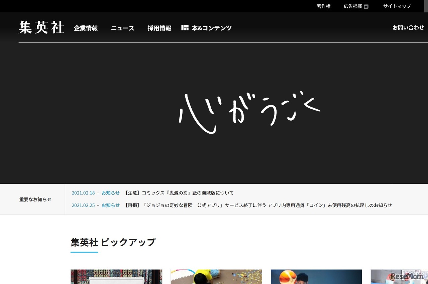
Task: Click the 集英社 logo
Action: tap(41, 28)
